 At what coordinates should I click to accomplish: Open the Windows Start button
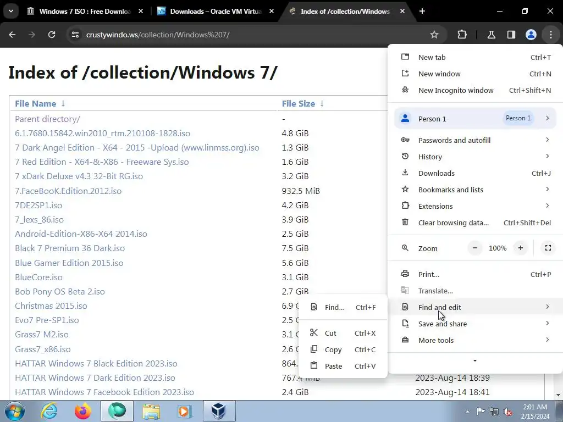click(14, 411)
